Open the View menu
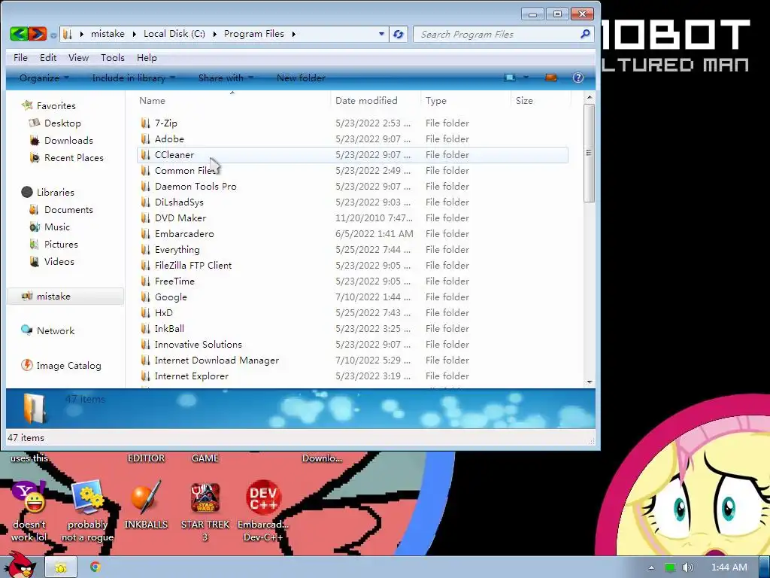Viewport: 770px width, 578px height. click(78, 58)
